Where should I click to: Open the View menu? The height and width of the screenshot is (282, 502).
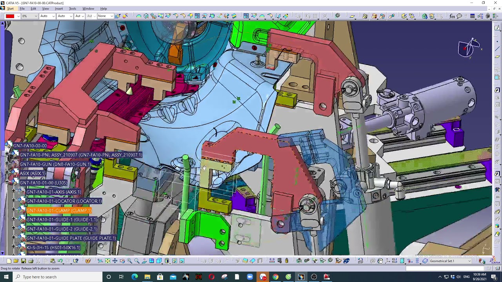point(45,9)
